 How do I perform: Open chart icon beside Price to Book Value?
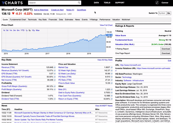(x=112, y=83)
